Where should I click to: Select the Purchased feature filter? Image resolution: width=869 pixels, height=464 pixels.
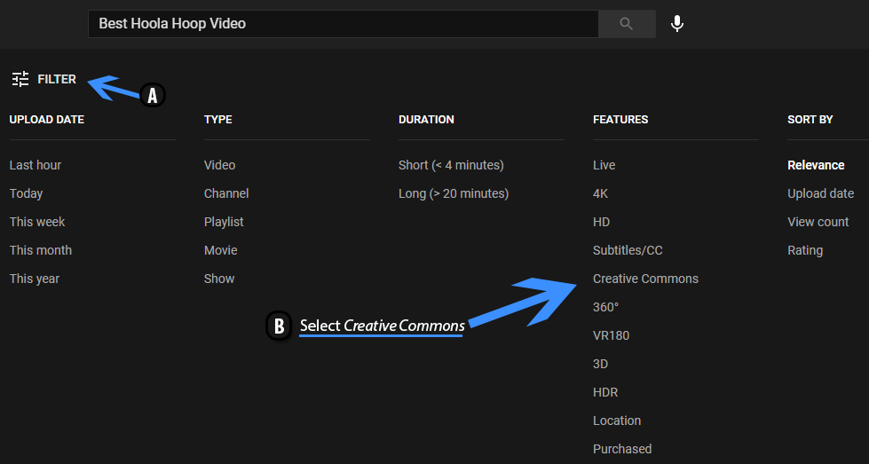pyautogui.click(x=622, y=449)
